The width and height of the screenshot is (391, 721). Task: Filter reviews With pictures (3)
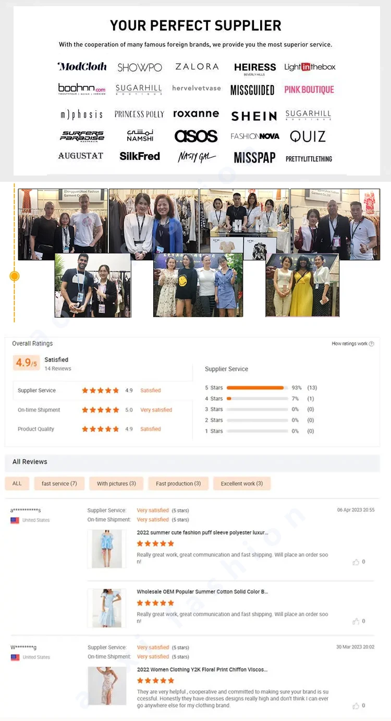116,483
